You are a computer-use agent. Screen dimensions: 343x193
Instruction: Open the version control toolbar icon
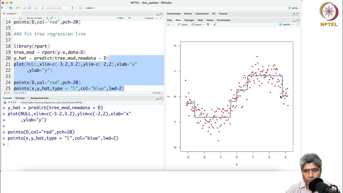click(x=73, y=8)
